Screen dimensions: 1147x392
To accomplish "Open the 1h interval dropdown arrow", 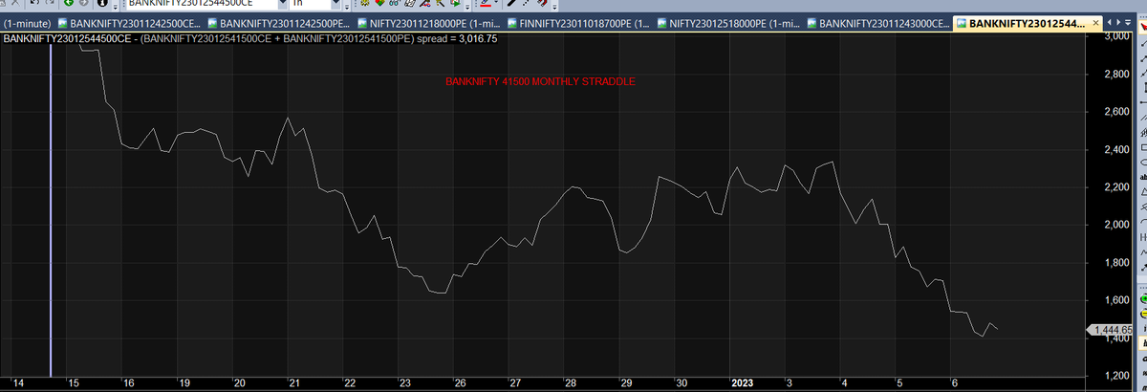I will click(x=335, y=3).
